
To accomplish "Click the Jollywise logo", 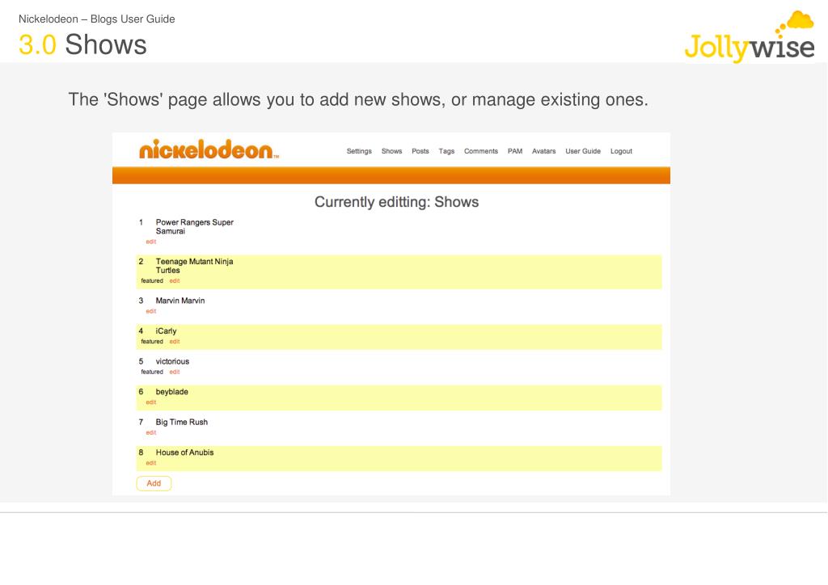I will [750, 37].
